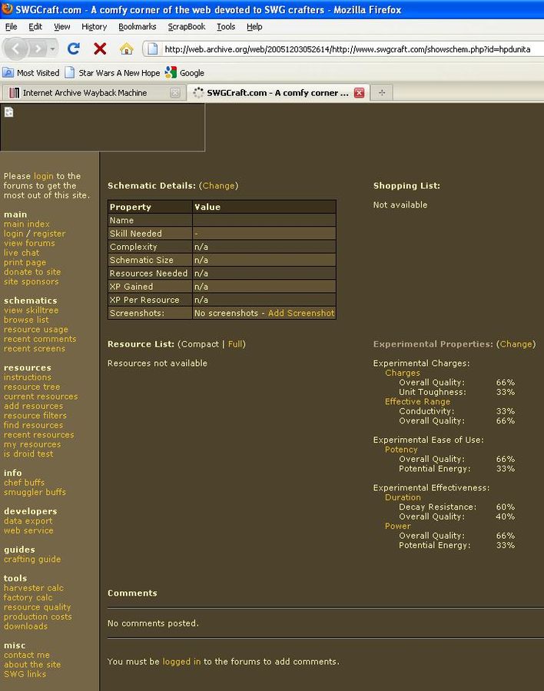Click the broken image icon in header
The image size is (544, 691).
tap(9, 112)
